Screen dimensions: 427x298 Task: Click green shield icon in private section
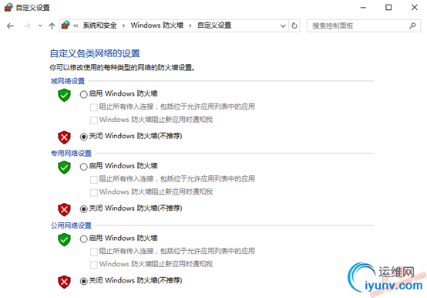(64, 168)
